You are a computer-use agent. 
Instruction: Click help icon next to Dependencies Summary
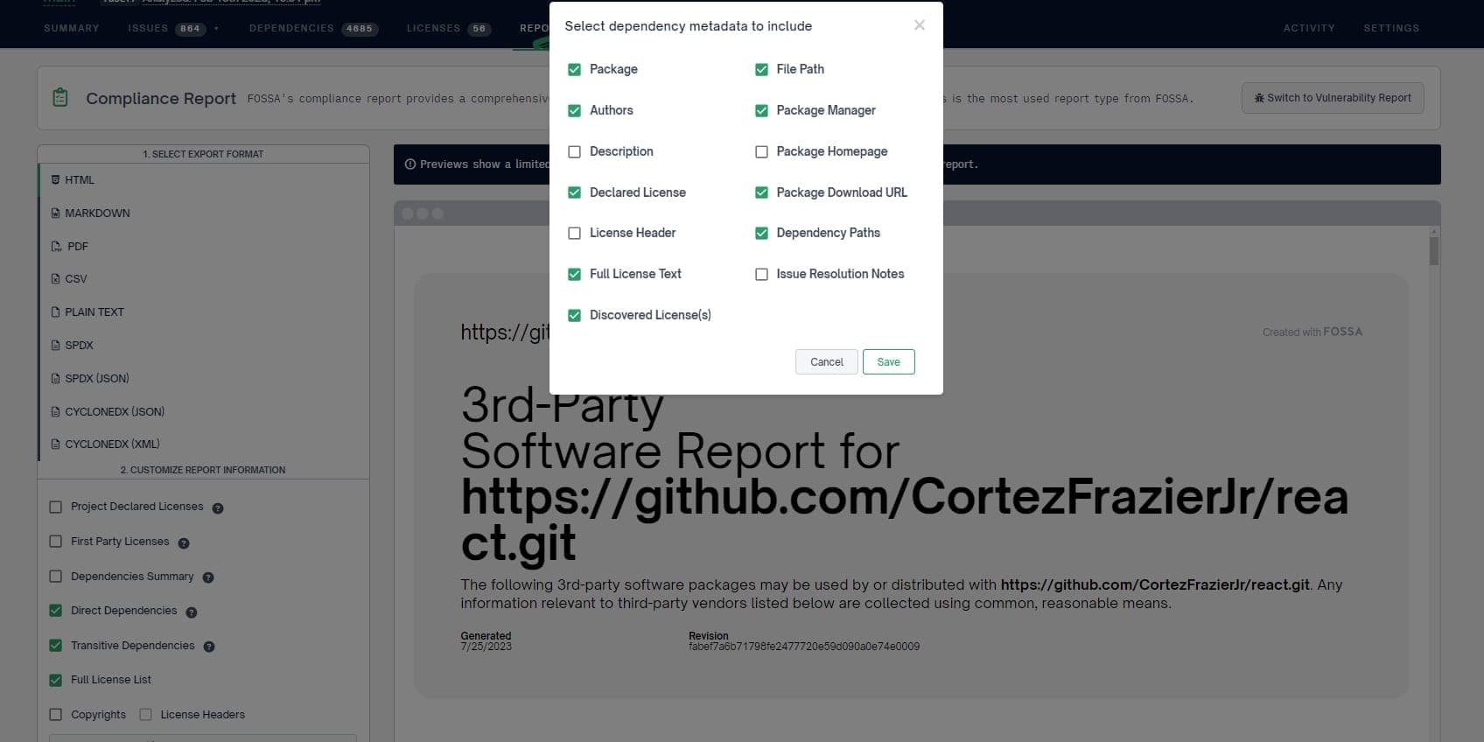pyautogui.click(x=208, y=577)
